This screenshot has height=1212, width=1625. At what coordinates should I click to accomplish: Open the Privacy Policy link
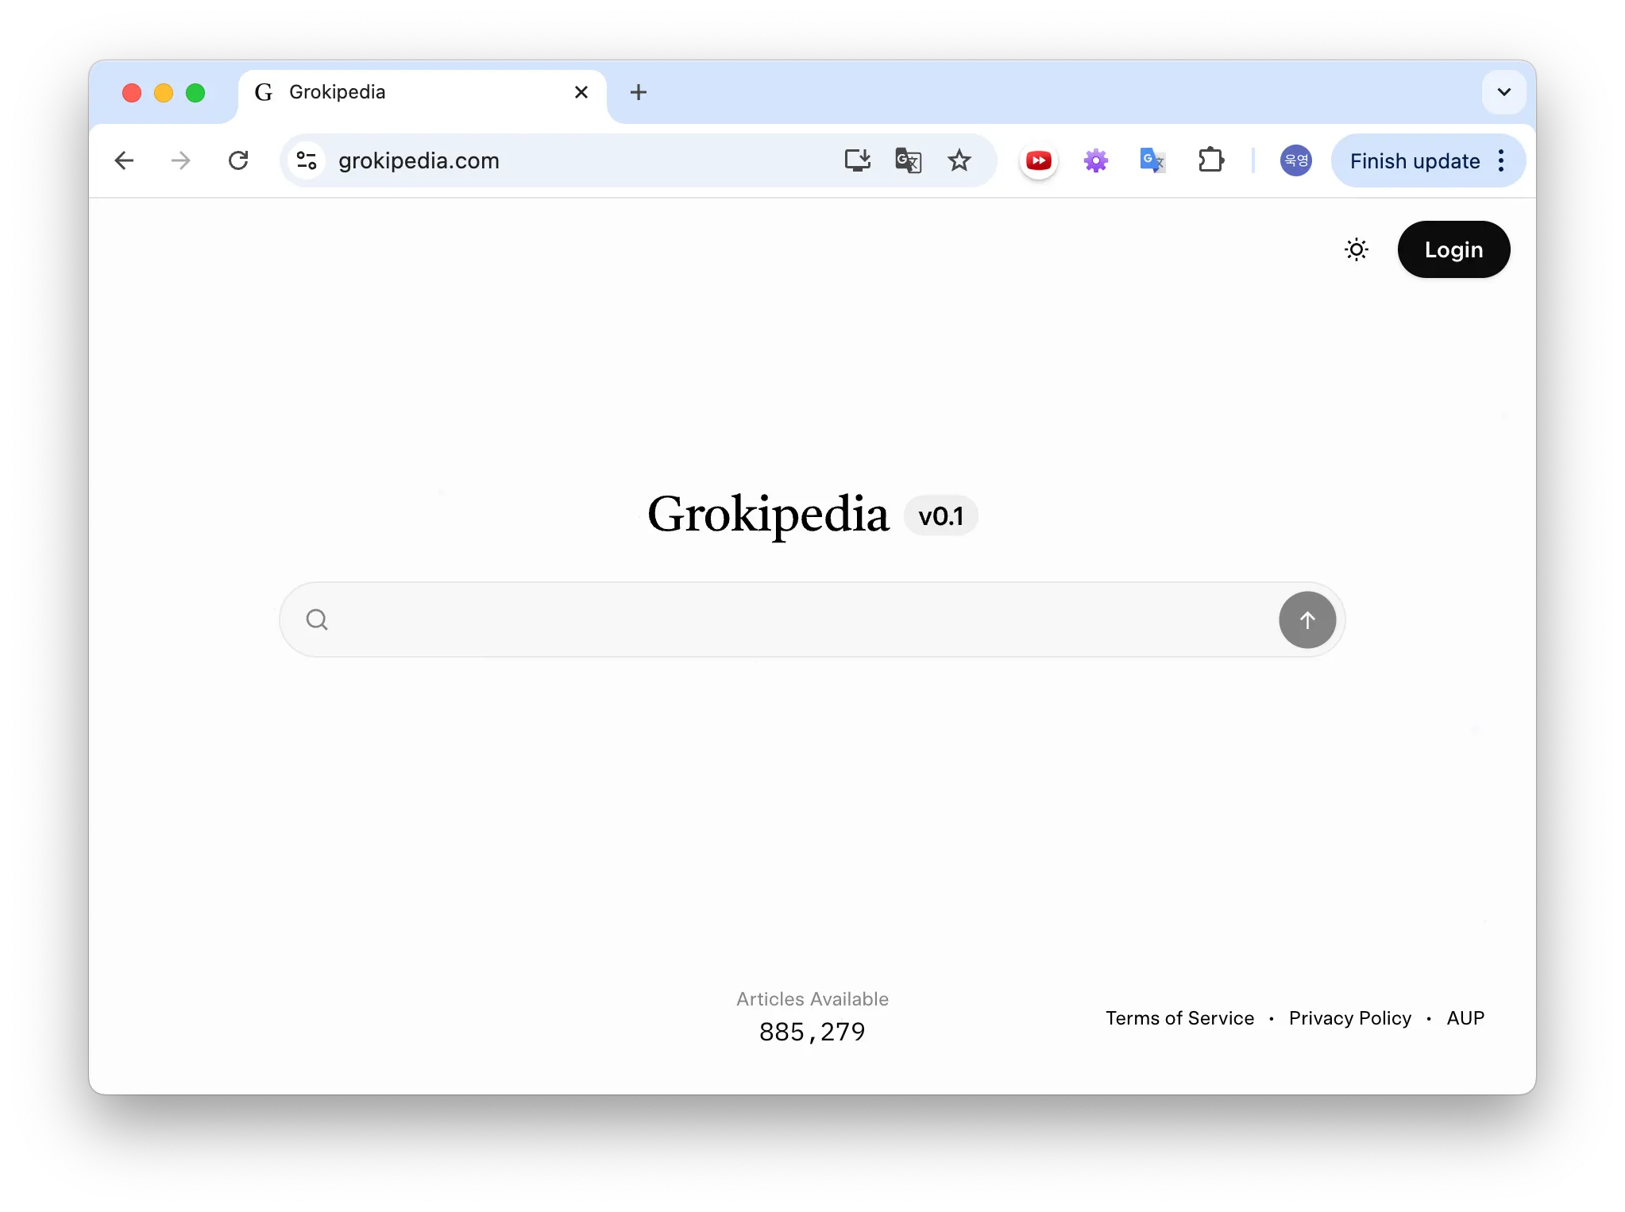(x=1349, y=1018)
